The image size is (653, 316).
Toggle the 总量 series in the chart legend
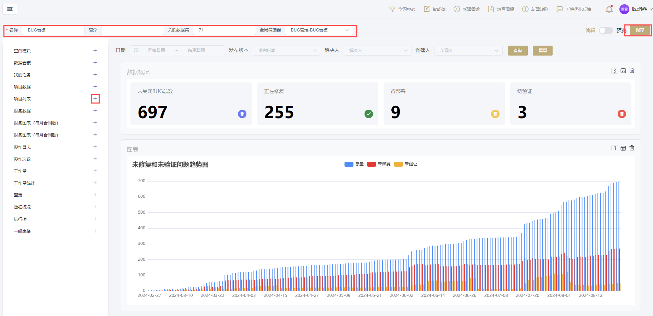pyautogui.click(x=354, y=164)
